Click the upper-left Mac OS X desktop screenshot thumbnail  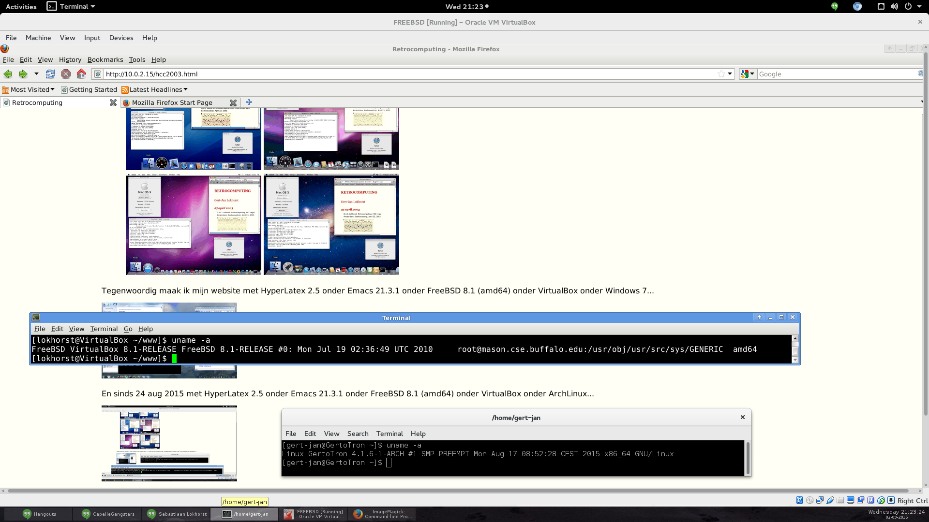coord(194,139)
